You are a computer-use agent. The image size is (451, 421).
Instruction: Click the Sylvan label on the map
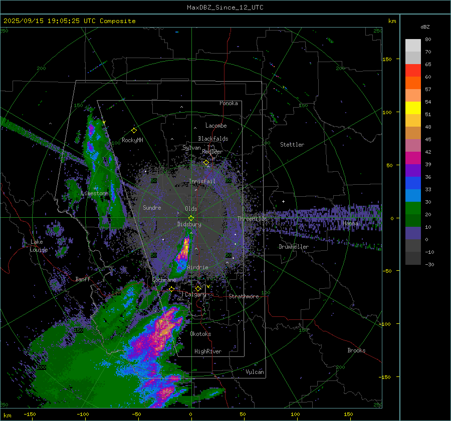[191, 148]
